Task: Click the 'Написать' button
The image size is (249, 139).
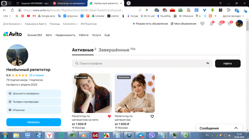Action: (x=34, y=122)
